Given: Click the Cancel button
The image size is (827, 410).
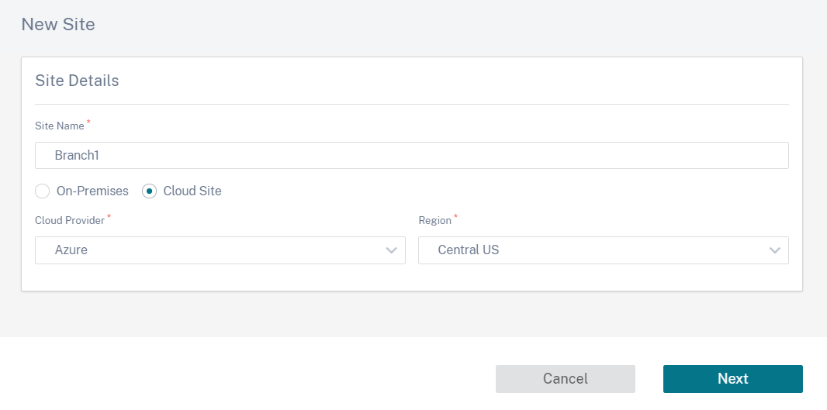Looking at the screenshot, I should 566,379.
